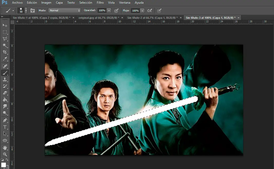This screenshot has width=274, height=169.
Task: Select the Path Selection tool
Action: (5, 134)
